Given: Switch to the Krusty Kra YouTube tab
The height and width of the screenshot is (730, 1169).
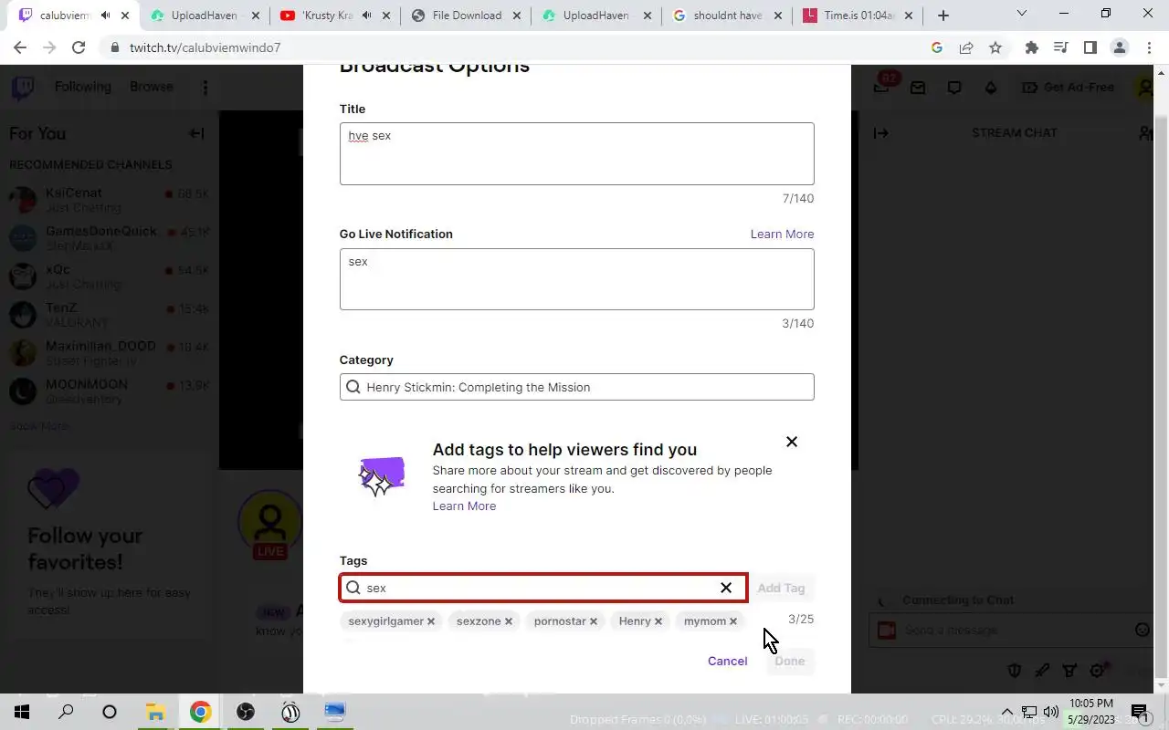Looking at the screenshot, I should coord(335,16).
